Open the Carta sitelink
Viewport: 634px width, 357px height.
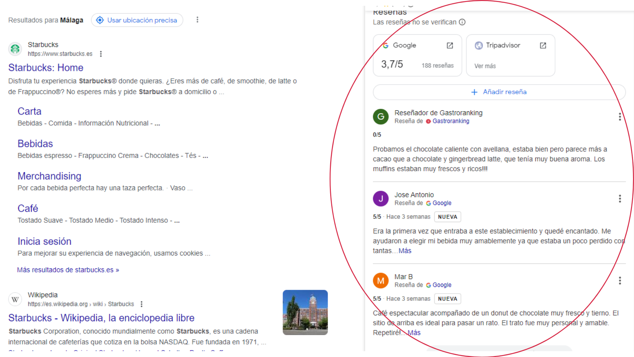(29, 111)
